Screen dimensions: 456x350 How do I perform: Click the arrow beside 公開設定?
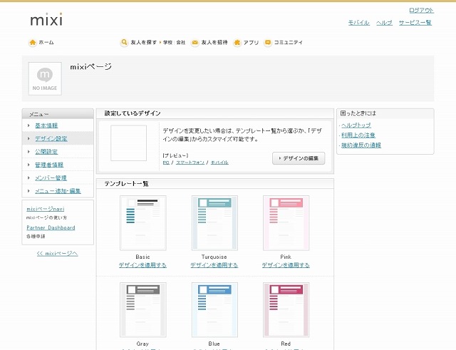click(28, 152)
